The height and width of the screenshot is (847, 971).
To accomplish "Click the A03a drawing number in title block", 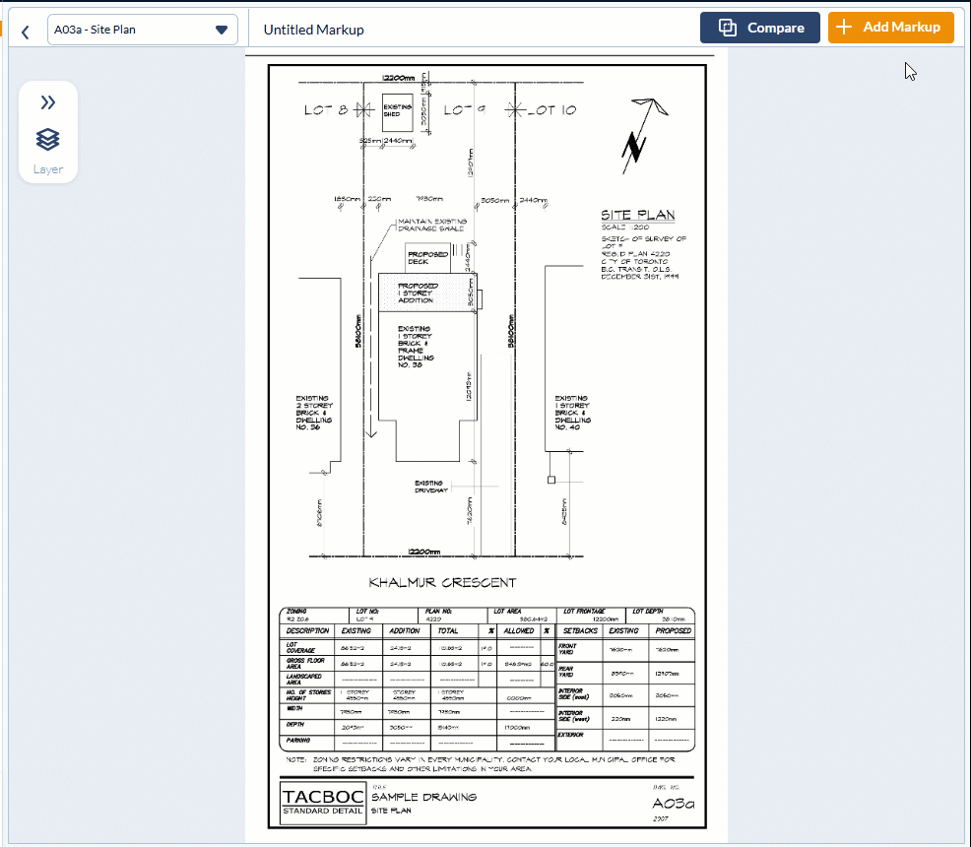I will pos(674,804).
